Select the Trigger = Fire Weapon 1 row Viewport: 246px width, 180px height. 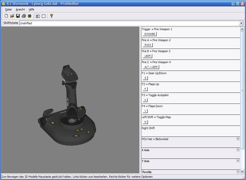(x=191, y=32)
